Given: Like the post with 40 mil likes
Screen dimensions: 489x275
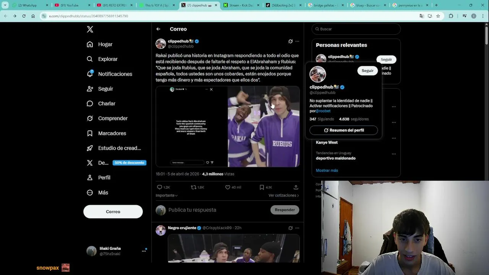Looking at the screenshot, I should (228, 187).
